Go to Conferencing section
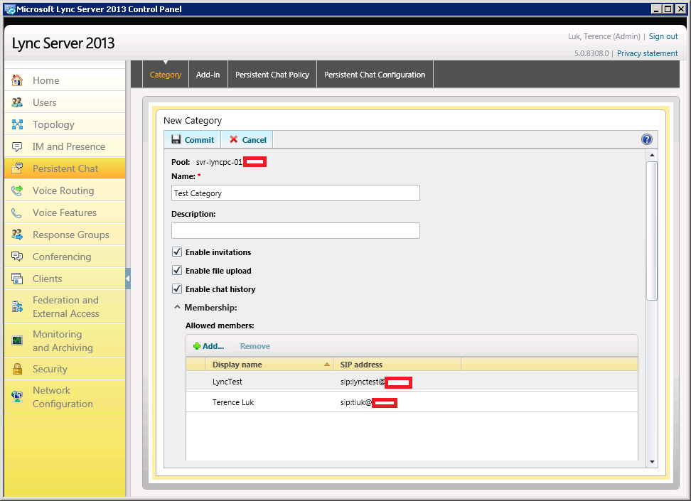Screen dimensions: 691x501 65,257
